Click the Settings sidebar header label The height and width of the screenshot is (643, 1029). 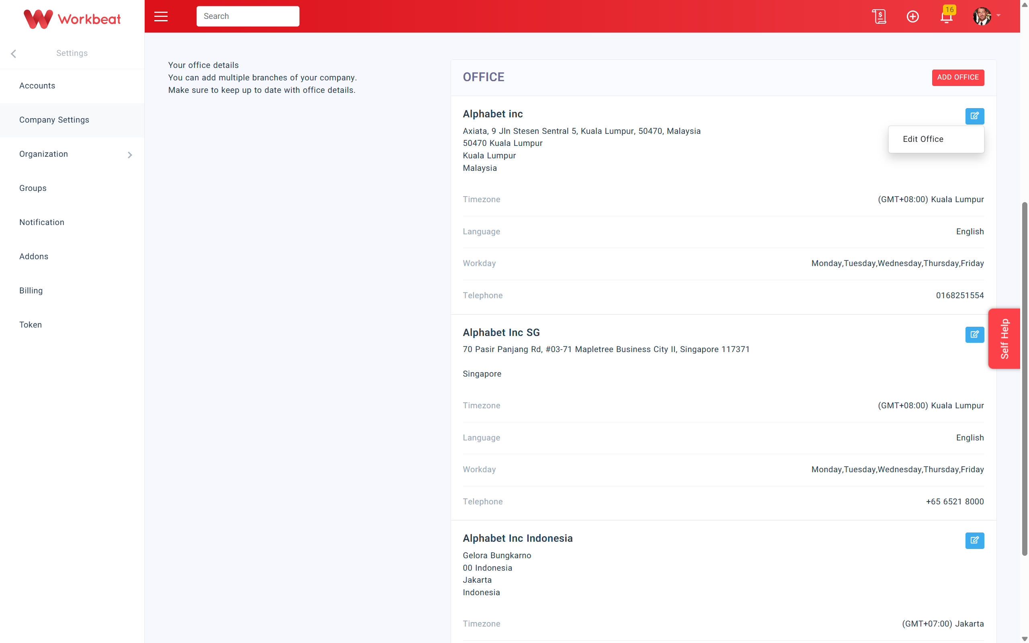coord(72,53)
